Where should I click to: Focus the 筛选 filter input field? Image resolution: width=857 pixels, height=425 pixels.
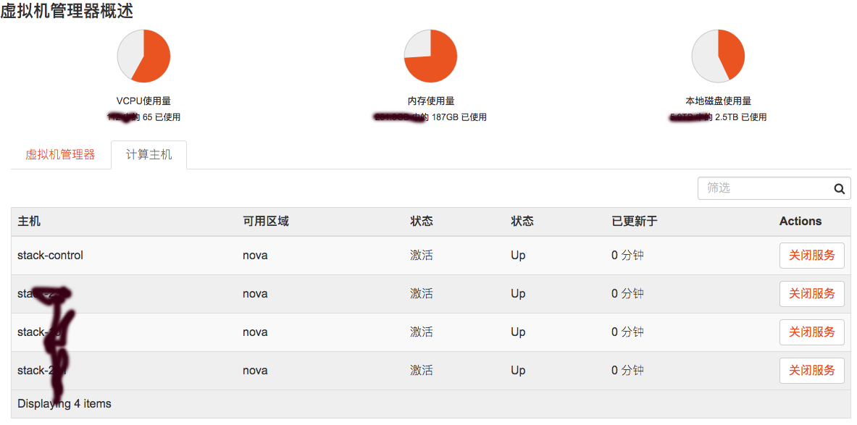pyautogui.click(x=764, y=188)
